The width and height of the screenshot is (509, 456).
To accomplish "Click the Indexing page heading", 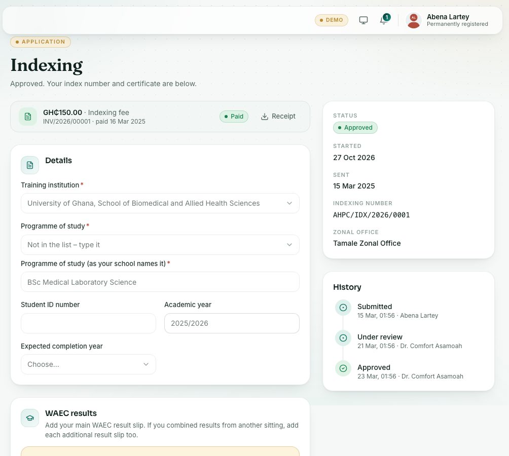I will pos(47,65).
